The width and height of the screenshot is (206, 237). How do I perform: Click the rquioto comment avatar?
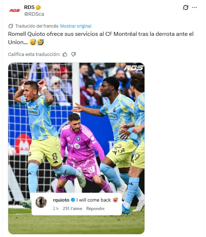coord(41,202)
